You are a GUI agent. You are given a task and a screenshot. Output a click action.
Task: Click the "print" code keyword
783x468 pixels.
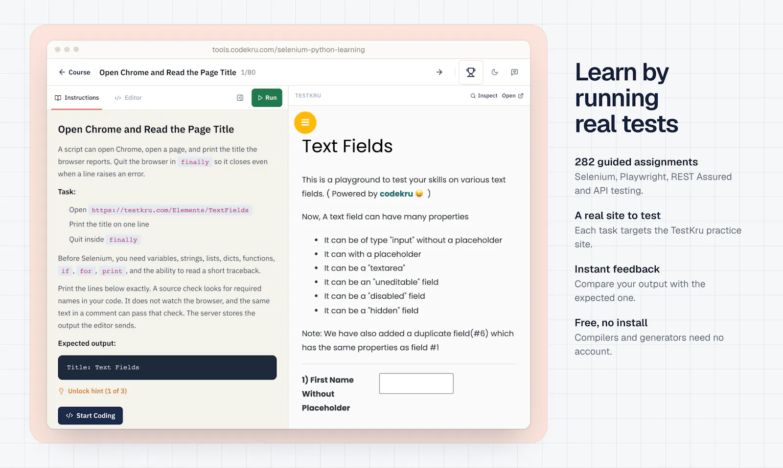112,271
